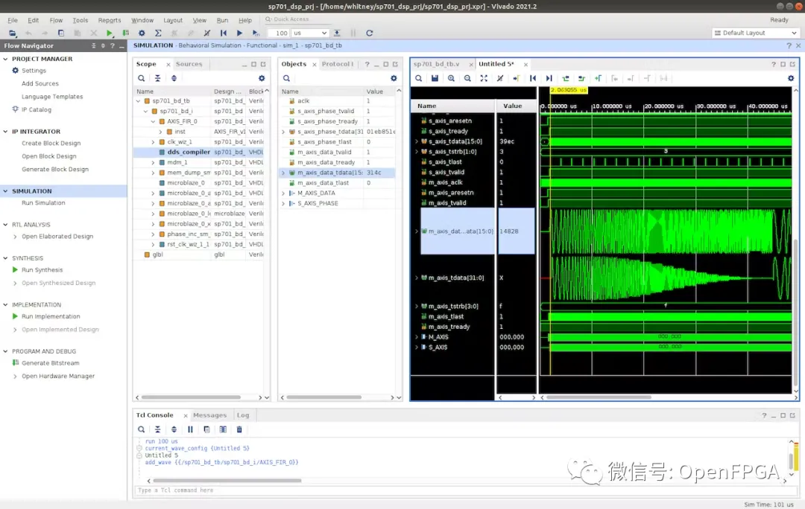Collapse the Flow Navigator sections icon

pyautogui.click(x=93, y=45)
